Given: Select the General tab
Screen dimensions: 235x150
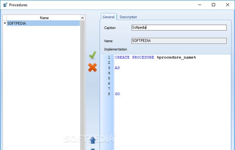Looking at the screenshot, I should (108, 17).
